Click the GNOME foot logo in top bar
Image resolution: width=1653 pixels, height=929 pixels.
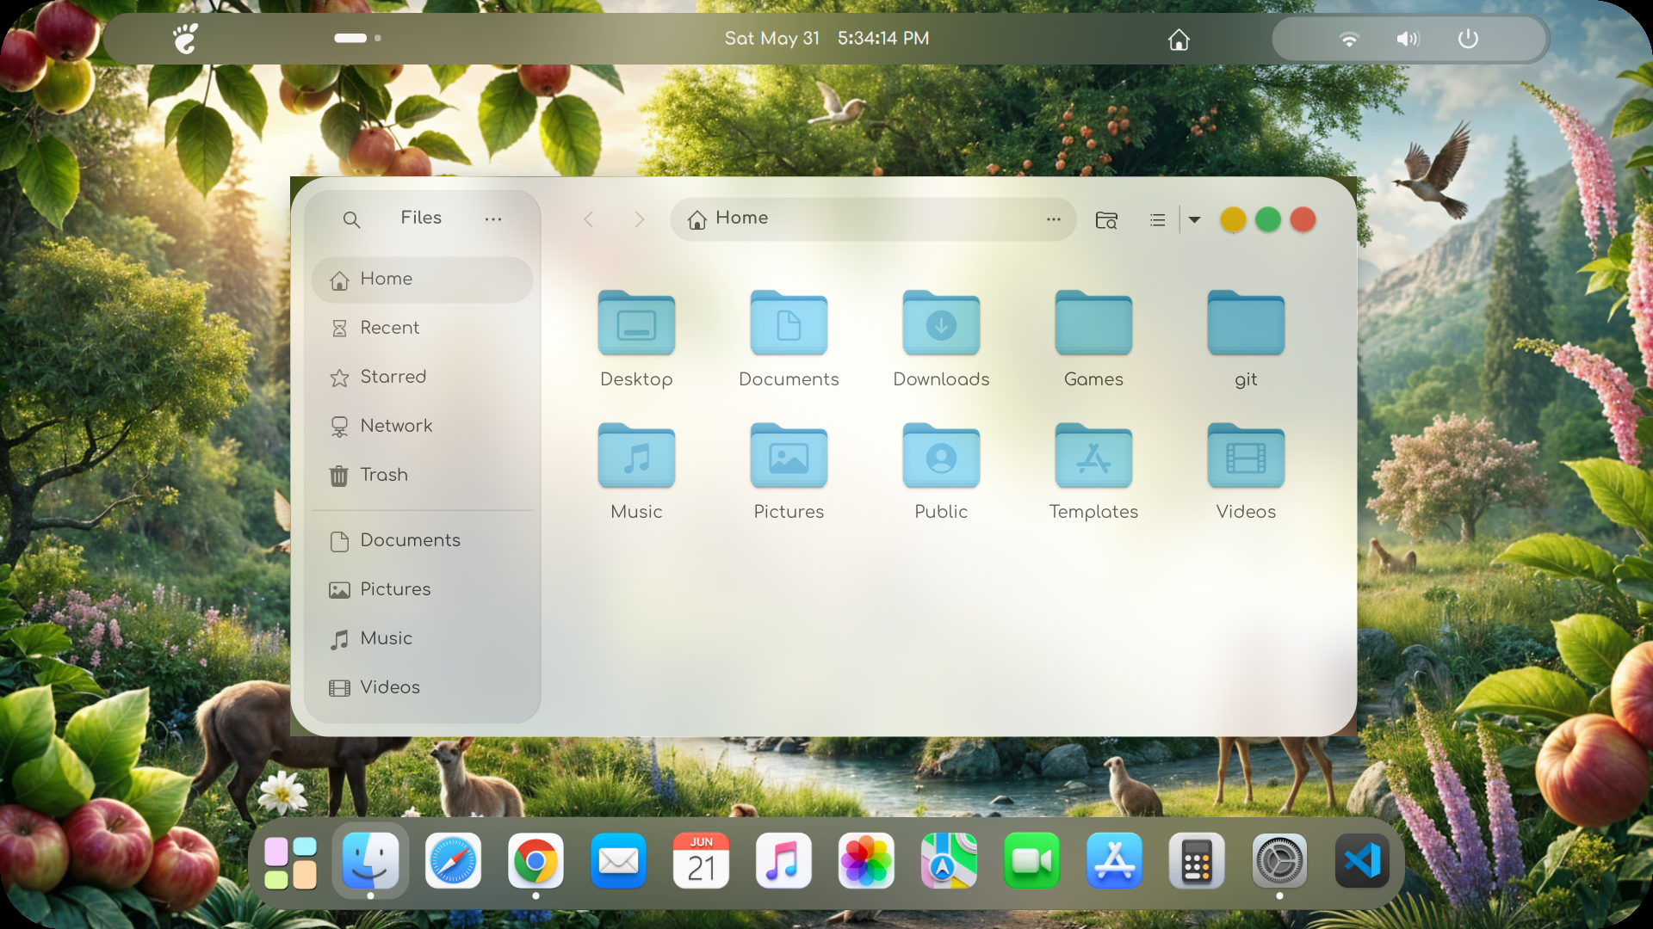[185, 39]
